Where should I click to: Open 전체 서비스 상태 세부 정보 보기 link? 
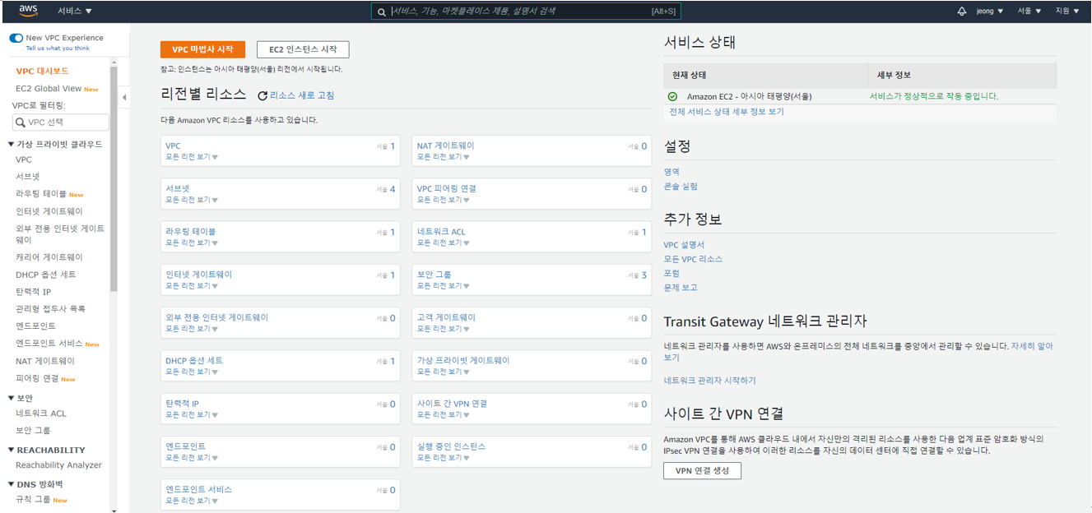coord(727,112)
